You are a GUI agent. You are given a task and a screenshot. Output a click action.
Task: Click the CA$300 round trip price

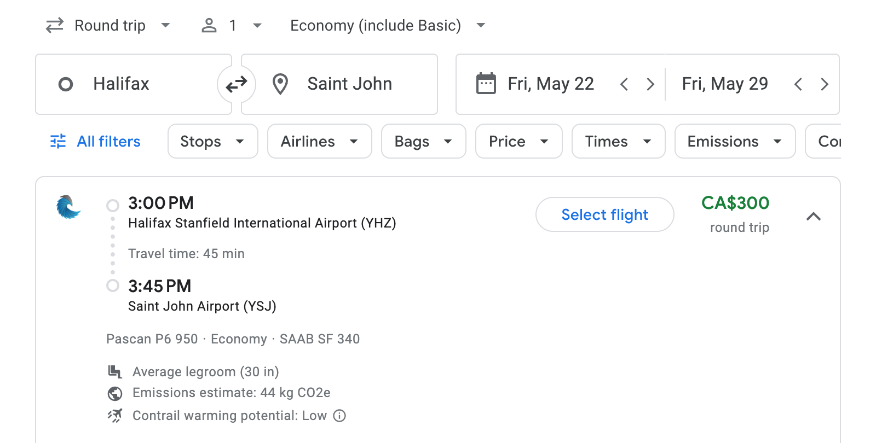[736, 203]
